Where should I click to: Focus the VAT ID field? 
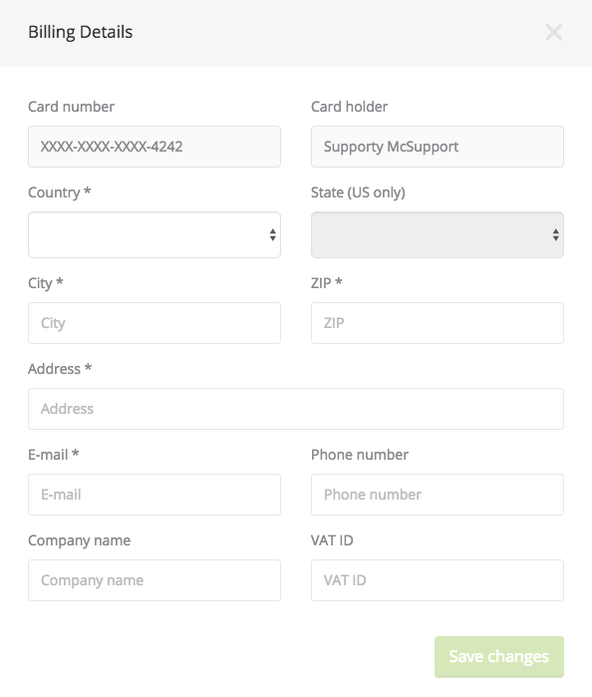pos(438,580)
